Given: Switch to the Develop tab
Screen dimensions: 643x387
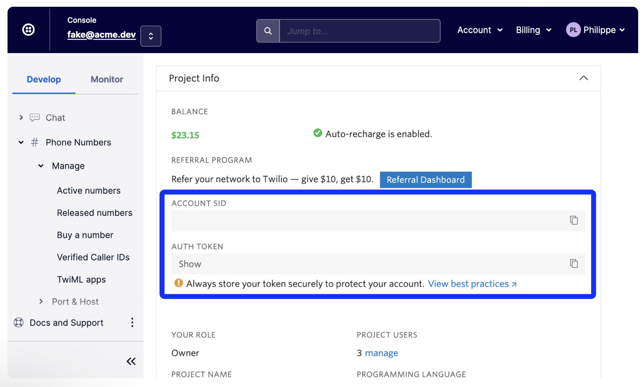Looking at the screenshot, I should [44, 79].
